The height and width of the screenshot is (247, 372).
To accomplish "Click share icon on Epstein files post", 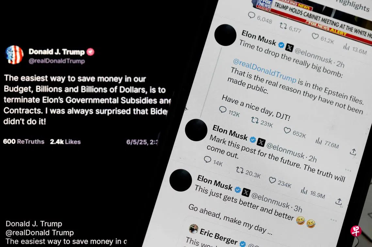I will [x=353, y=152].
